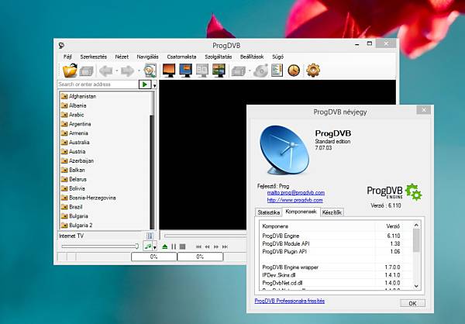This screenshot has width=465, height=324.
Task: Click the channel list vertical scrollbar
Action: coord(153,160)
